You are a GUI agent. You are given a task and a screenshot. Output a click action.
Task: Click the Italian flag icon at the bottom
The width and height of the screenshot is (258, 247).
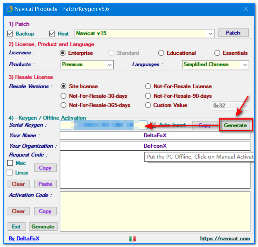coord(132,239)
